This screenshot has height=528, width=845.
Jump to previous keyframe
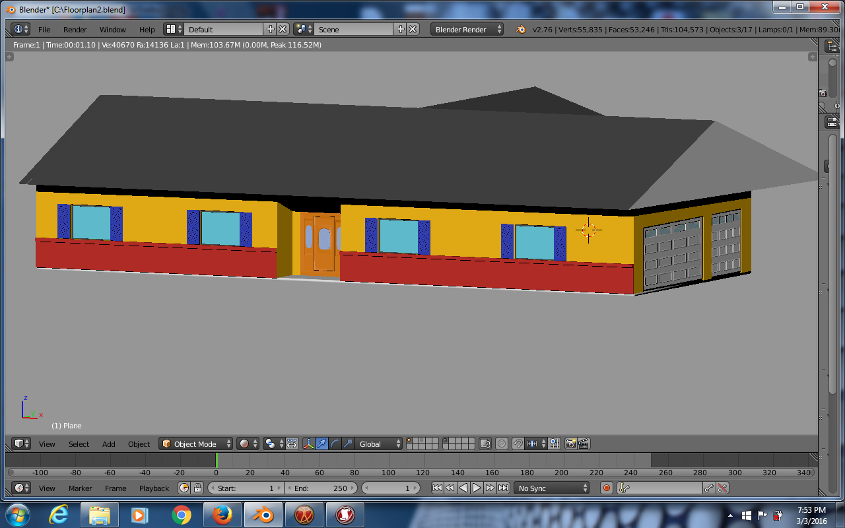[450, 488]
